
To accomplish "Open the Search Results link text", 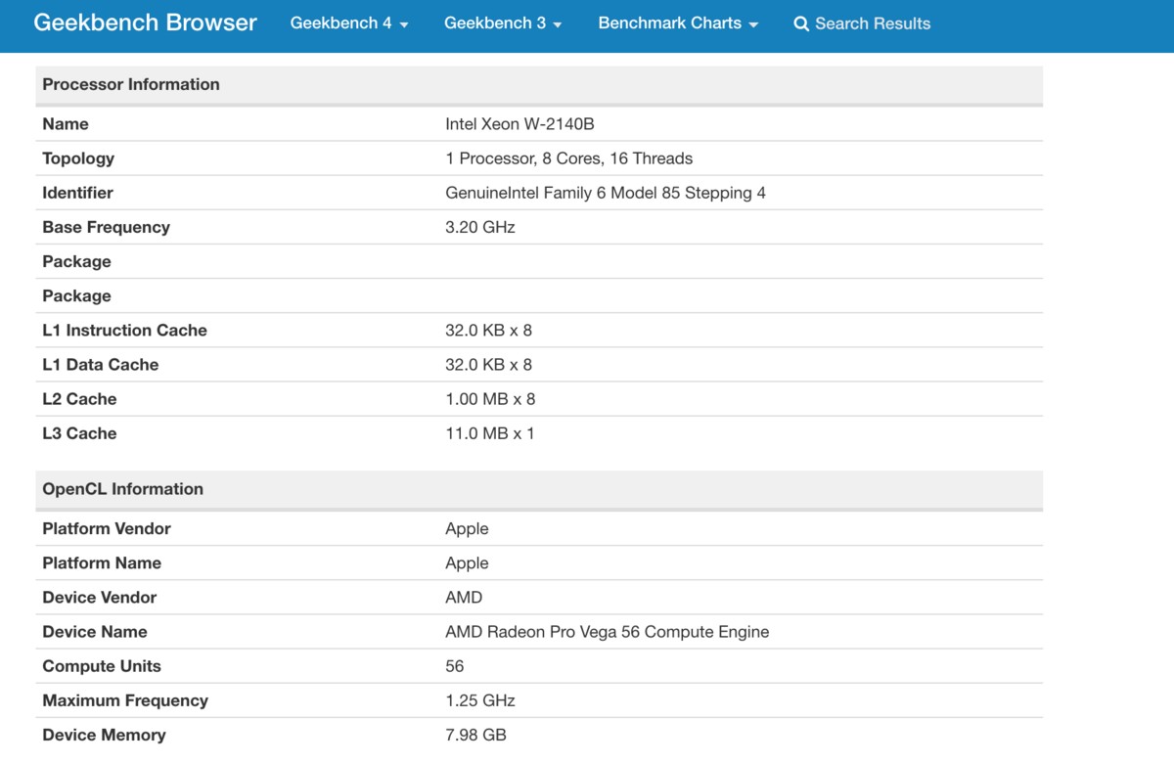I will (x=873, y=23).
